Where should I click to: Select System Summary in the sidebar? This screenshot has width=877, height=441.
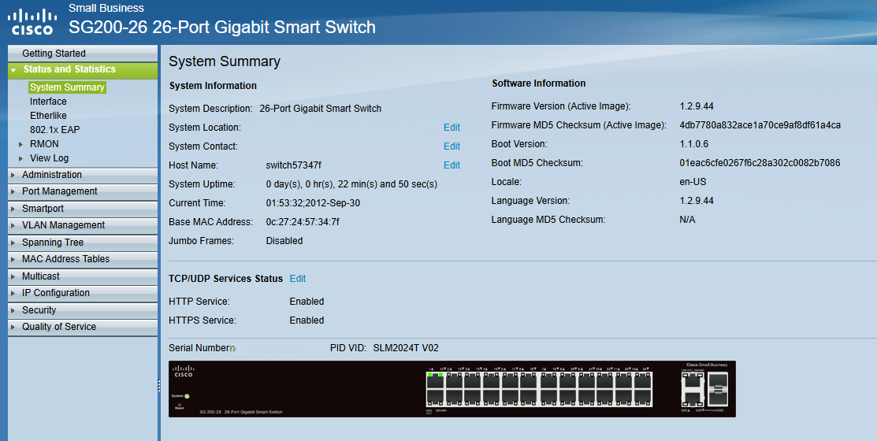point(67,87)
